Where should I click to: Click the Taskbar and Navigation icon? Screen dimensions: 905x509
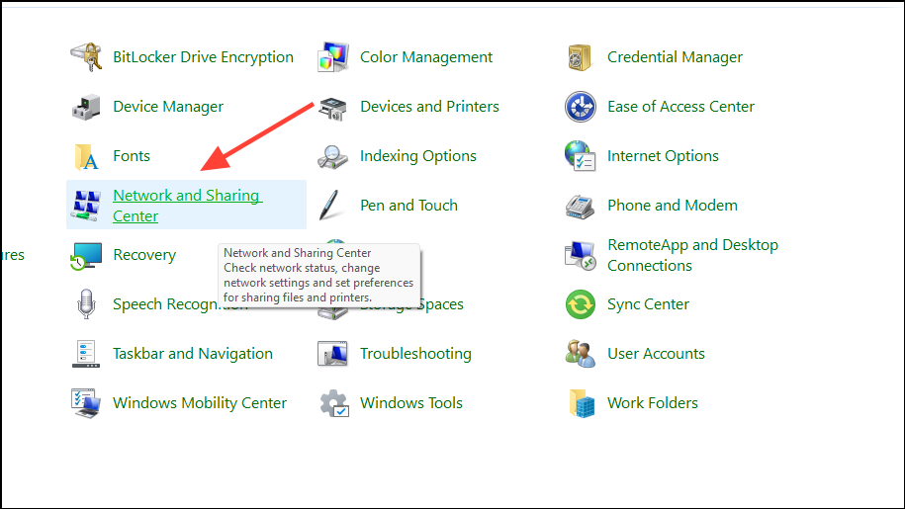pyautogui.click(x=86, y=354)
